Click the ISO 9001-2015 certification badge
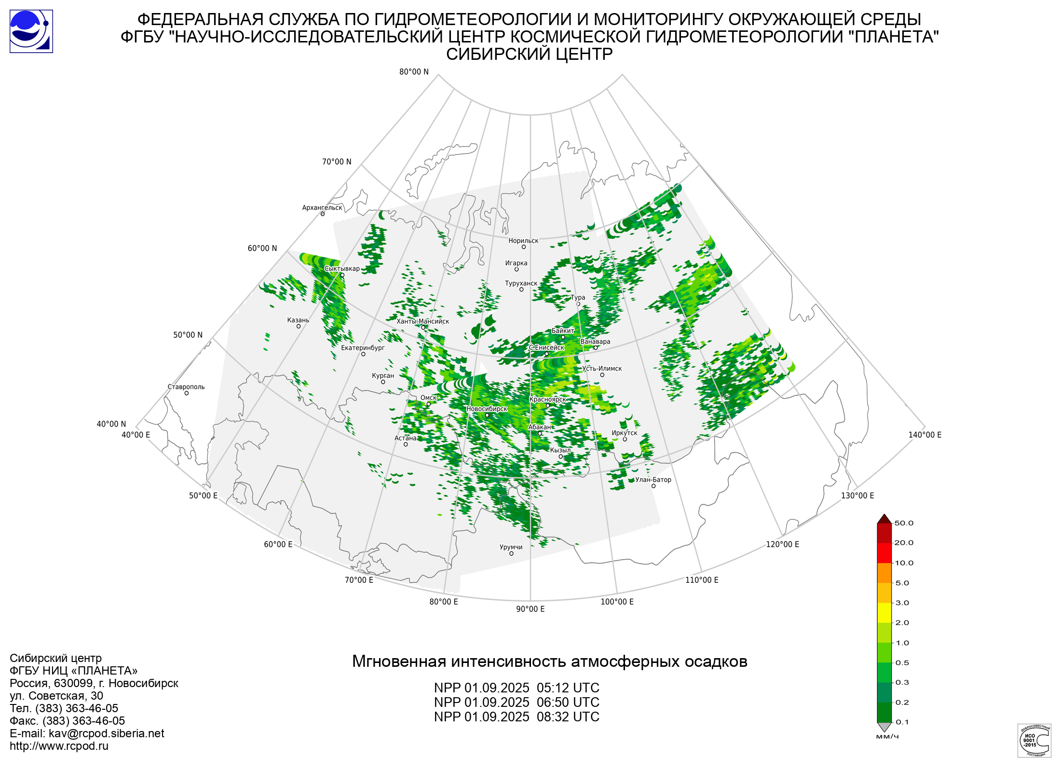1061x772 pixels. [x=1034, y=741]
